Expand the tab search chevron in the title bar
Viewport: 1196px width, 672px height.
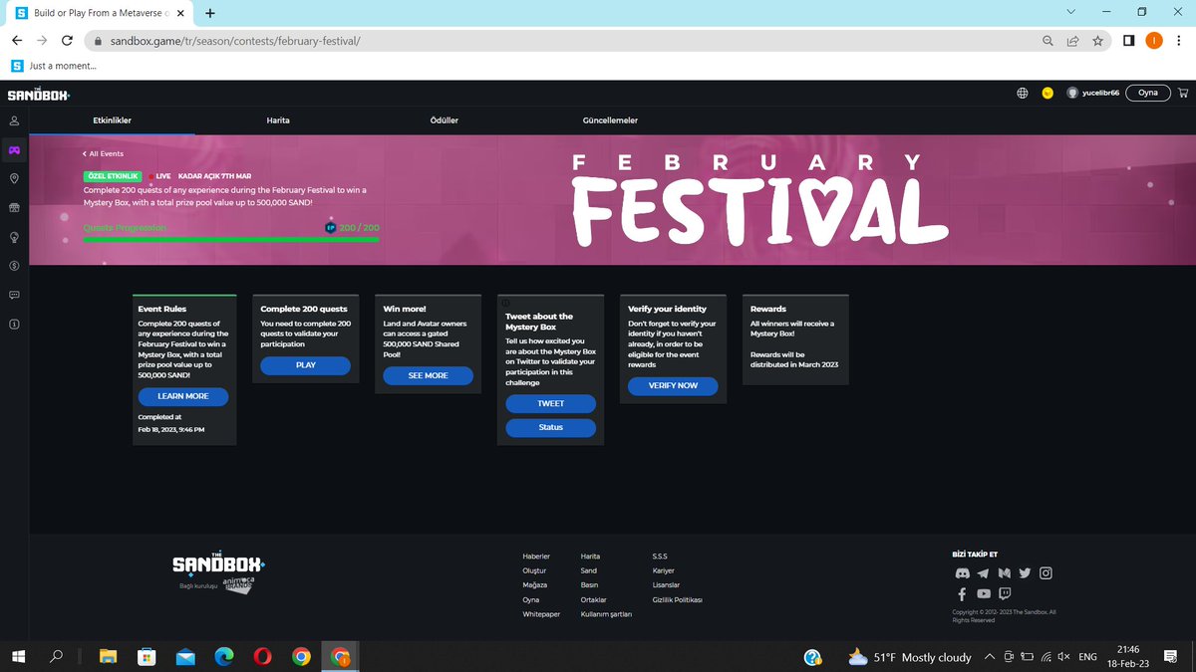click(x=1070, y=12)
